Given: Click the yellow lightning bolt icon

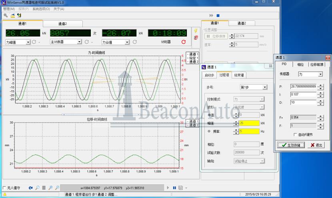Looking at the screenshot, I should coord(196,31).
